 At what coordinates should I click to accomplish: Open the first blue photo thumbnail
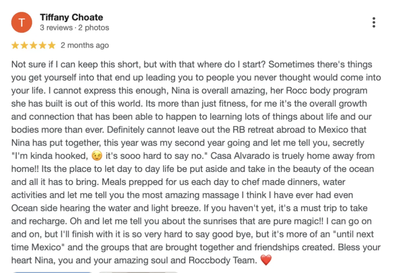pos(52,272)
